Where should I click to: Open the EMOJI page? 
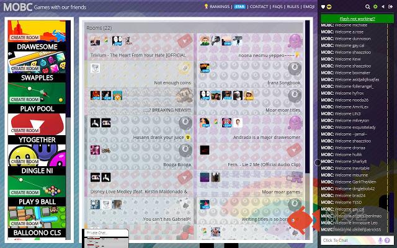pos(310,7)
